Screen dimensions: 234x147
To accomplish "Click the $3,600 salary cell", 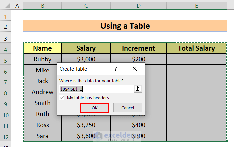I will pos(86,136).
